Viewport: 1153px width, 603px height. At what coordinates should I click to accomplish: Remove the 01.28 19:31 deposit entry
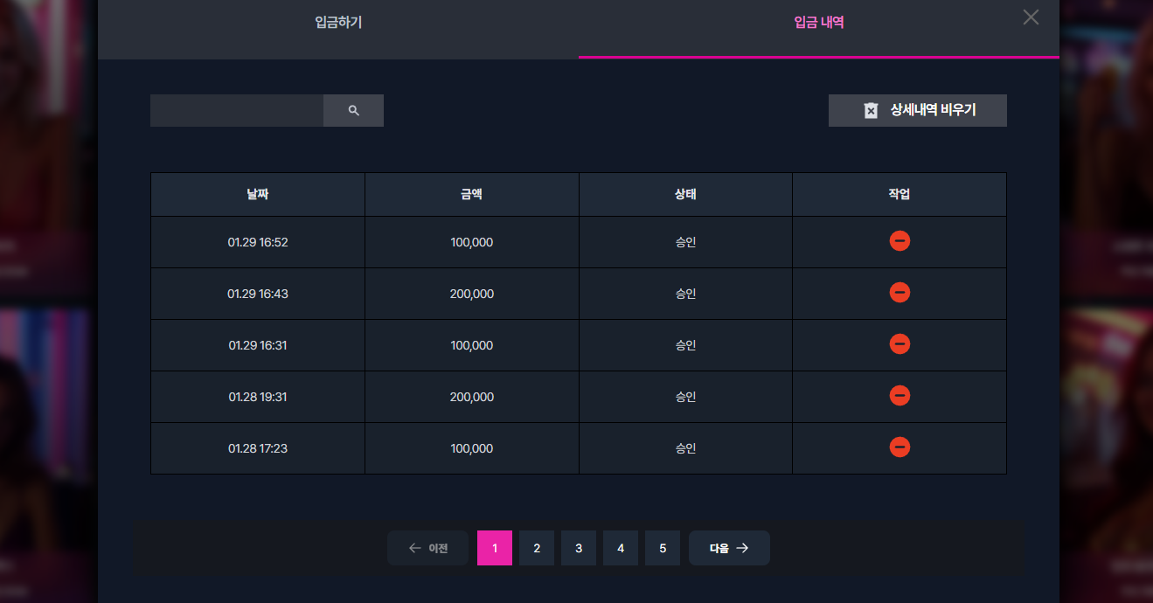click(x=899, y=395)
